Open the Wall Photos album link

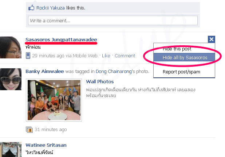point(100,81)
